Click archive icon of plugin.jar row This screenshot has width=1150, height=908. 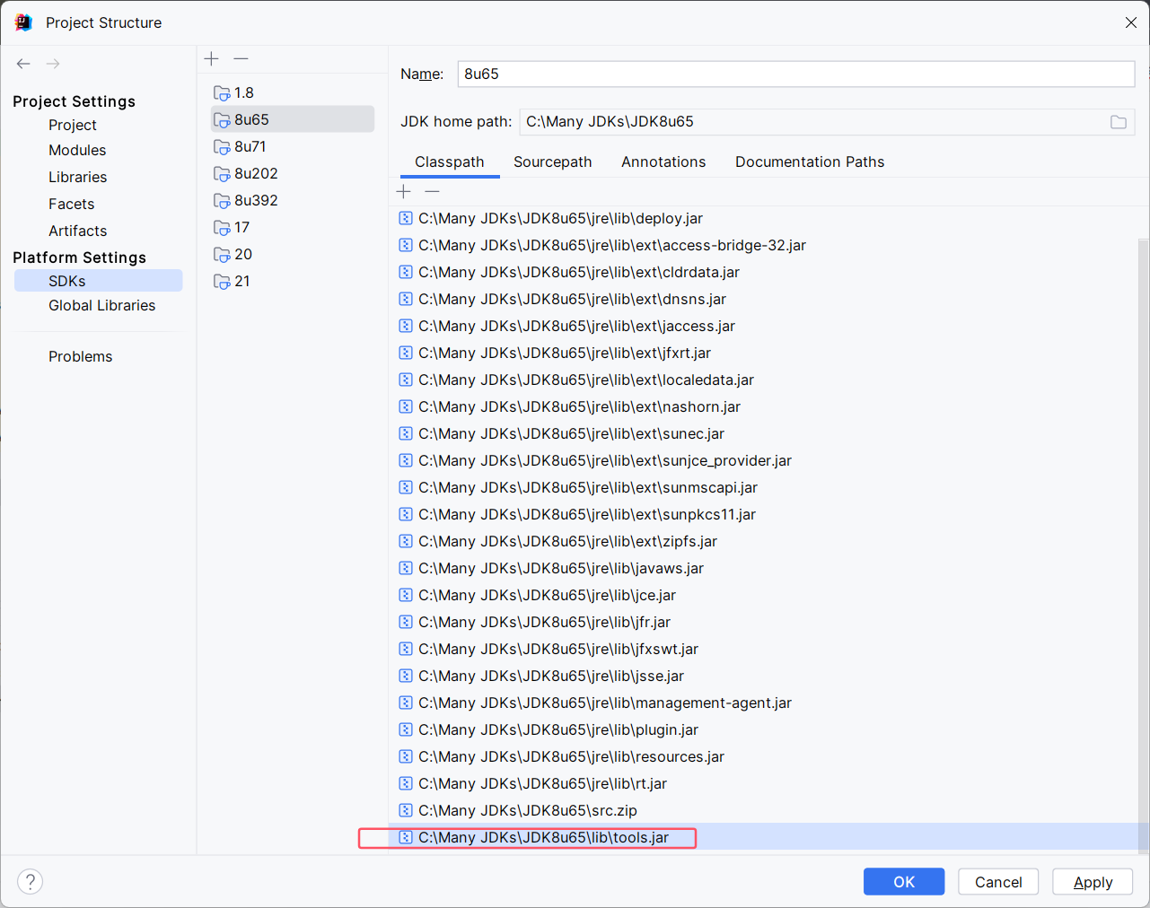406,729
